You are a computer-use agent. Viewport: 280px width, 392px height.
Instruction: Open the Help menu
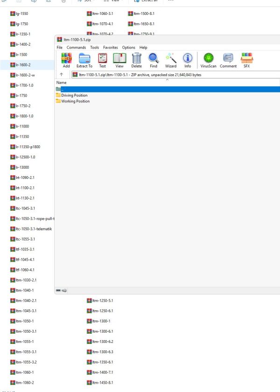143,48
